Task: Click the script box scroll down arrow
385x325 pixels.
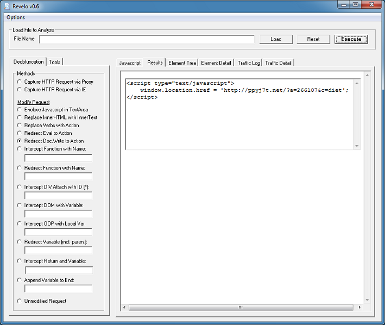Action: point(357,146)
